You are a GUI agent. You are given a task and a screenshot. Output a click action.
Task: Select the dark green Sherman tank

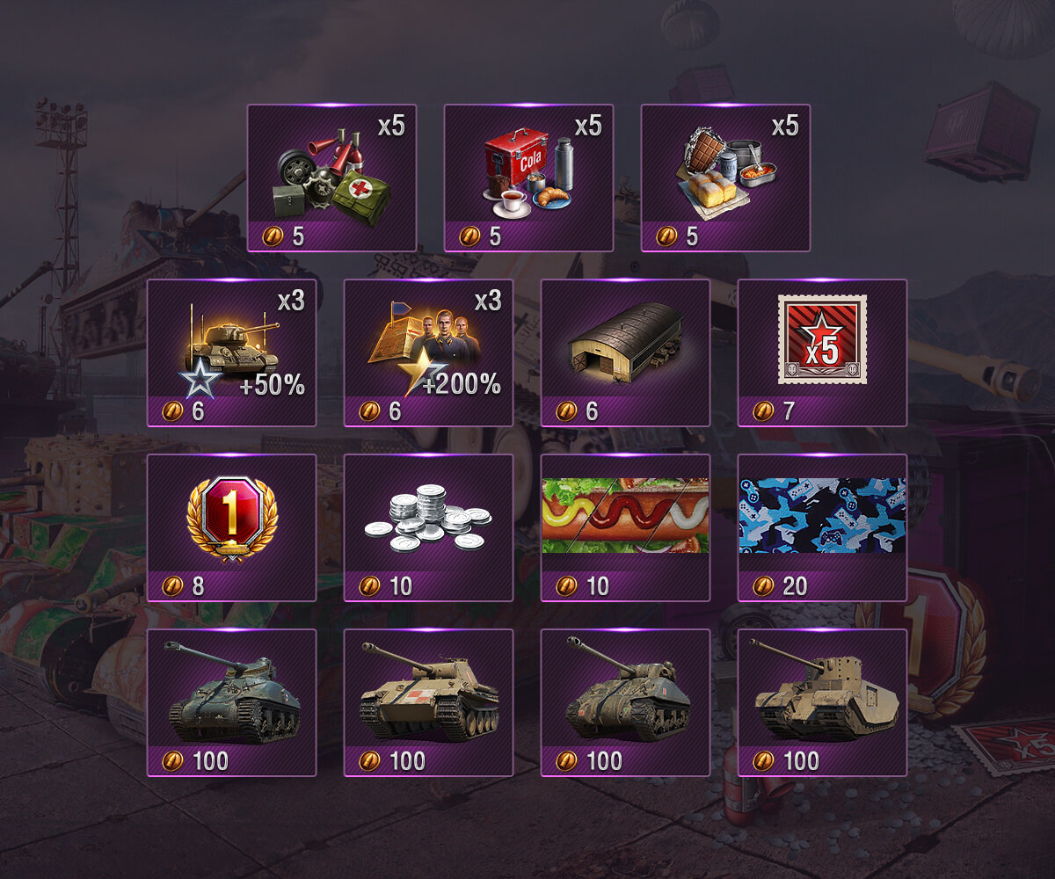click(231, 702)
